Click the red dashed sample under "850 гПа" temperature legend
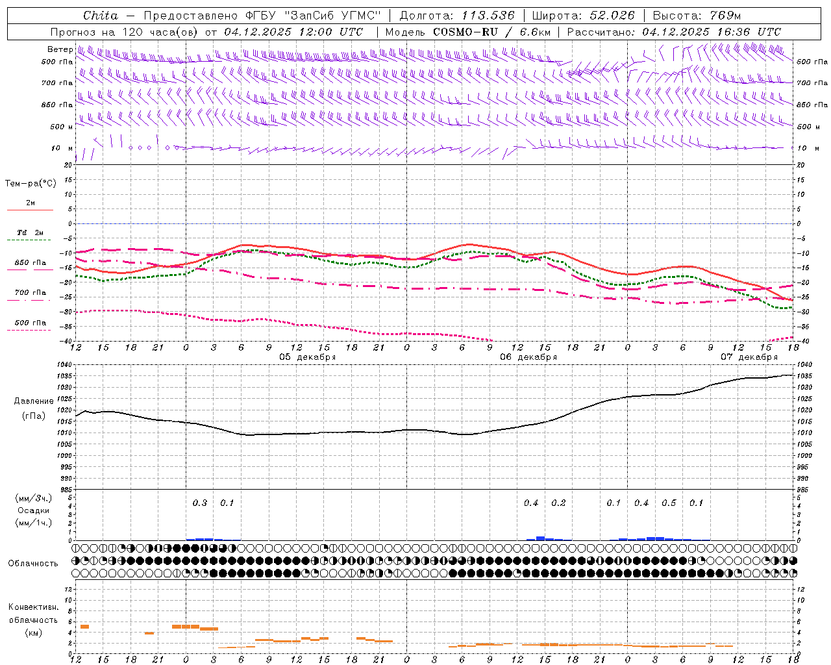The width and height of the screenshot is (831, 665). pyautogui.click(x=30, y=270)
